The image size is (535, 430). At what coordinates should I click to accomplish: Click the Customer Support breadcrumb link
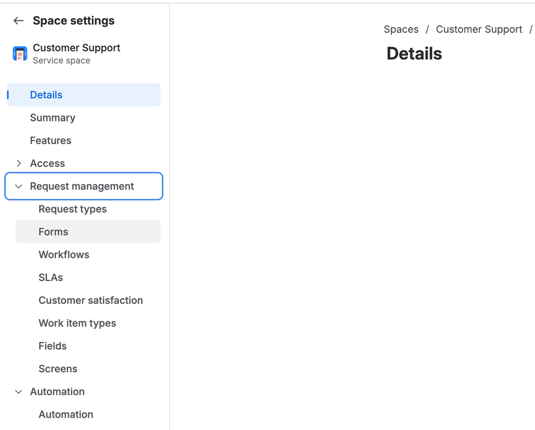point(479,29)
